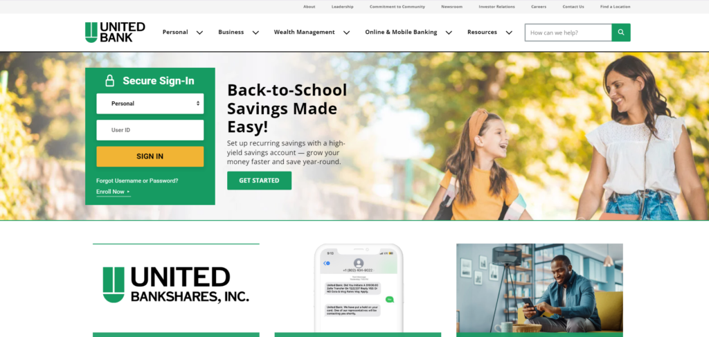Click the yellow SIGN IN button
The image size is (709, 337).
pos(150,156)
